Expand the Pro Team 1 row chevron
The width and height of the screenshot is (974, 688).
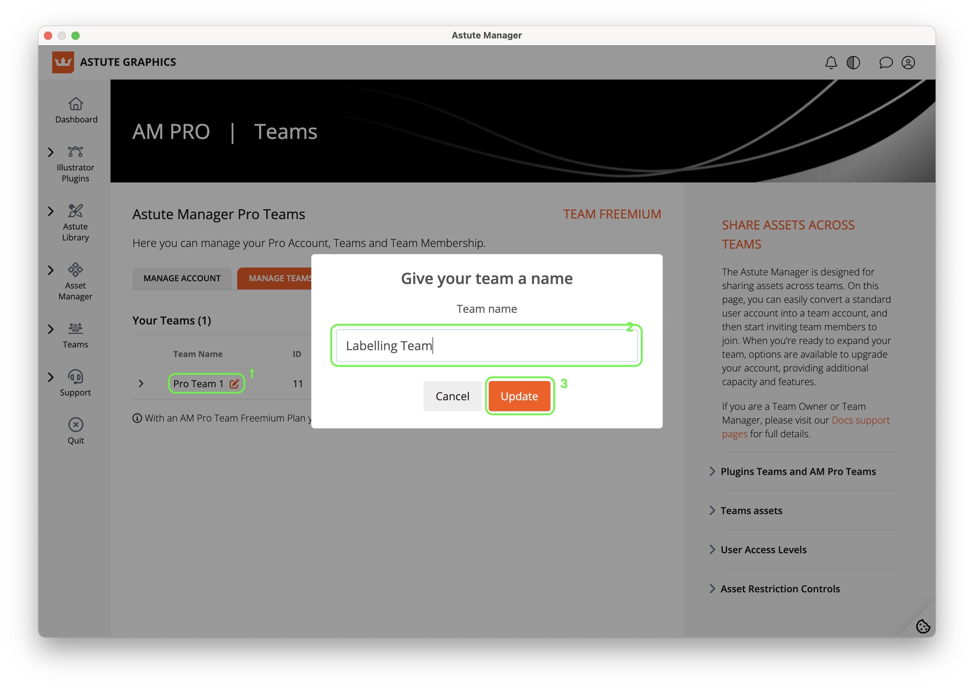click(141, 384)
